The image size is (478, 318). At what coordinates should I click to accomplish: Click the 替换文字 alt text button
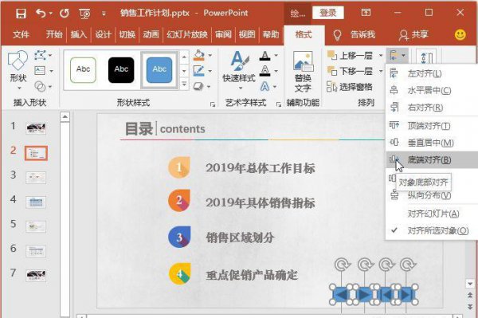point(303,72)
